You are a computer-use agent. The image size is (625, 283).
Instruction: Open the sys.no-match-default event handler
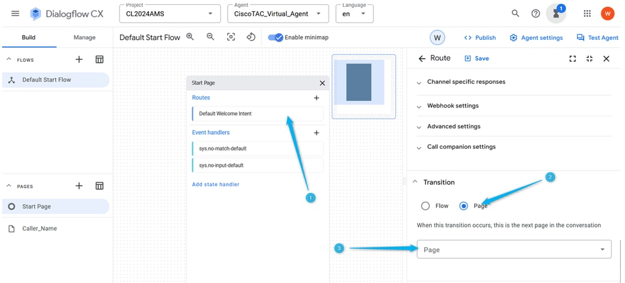pos(258,149)
